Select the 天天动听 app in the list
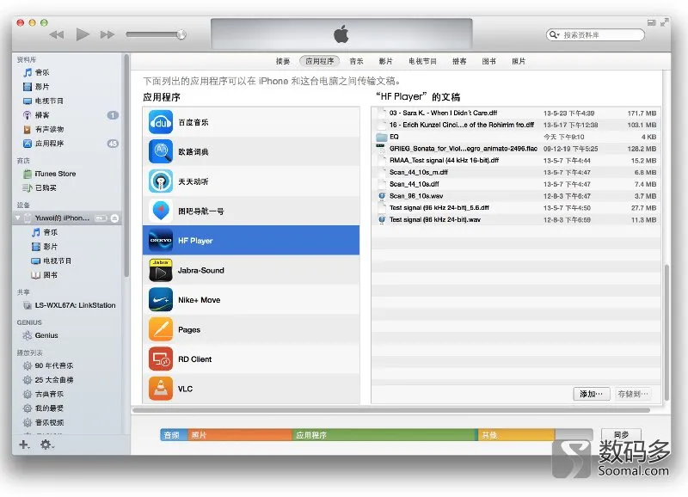 [251, 181]
